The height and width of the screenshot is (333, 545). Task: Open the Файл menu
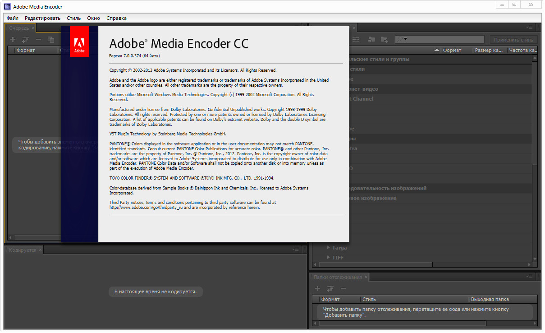click(13, 18)
